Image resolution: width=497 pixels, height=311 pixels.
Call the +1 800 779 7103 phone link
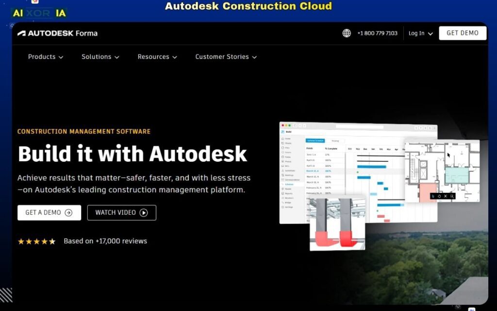tap(377, 33)
